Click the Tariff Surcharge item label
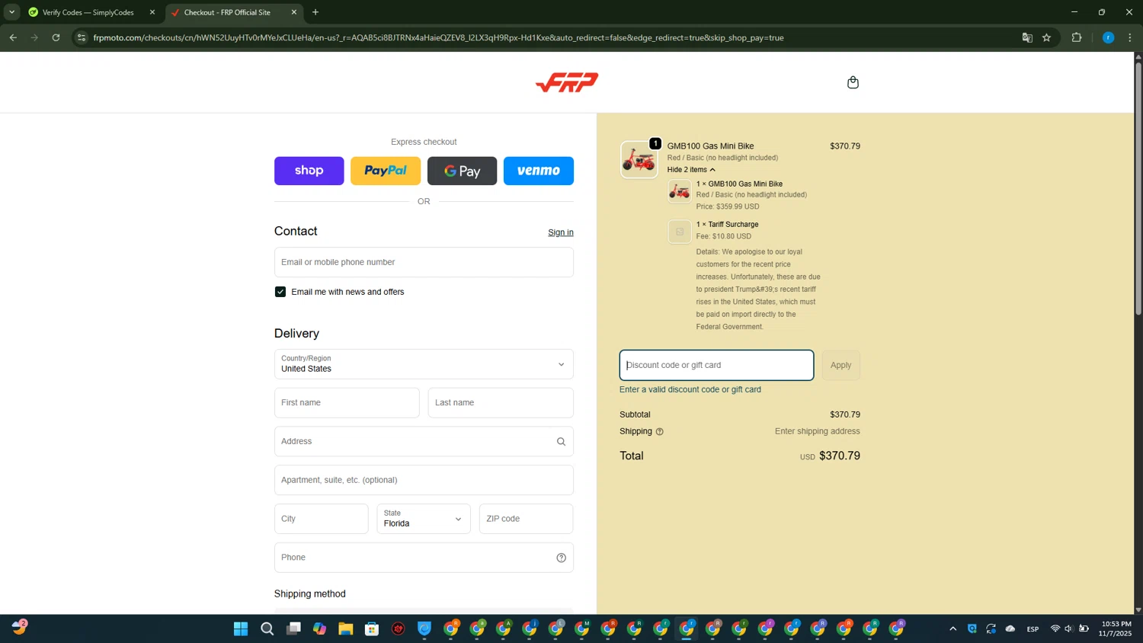1143x643 pixels. [727, 225]
